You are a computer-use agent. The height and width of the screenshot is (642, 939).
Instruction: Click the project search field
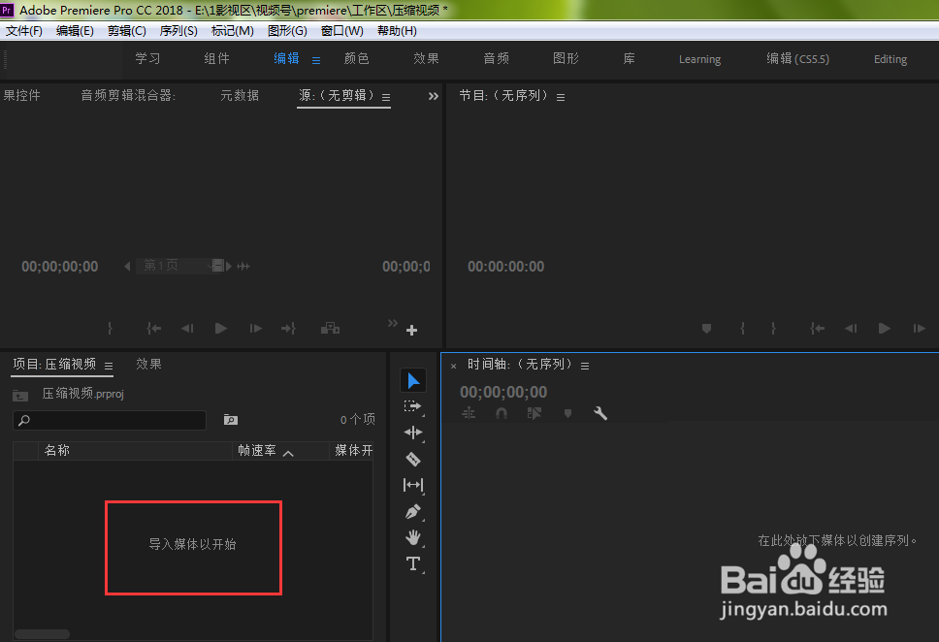[110, 420]
